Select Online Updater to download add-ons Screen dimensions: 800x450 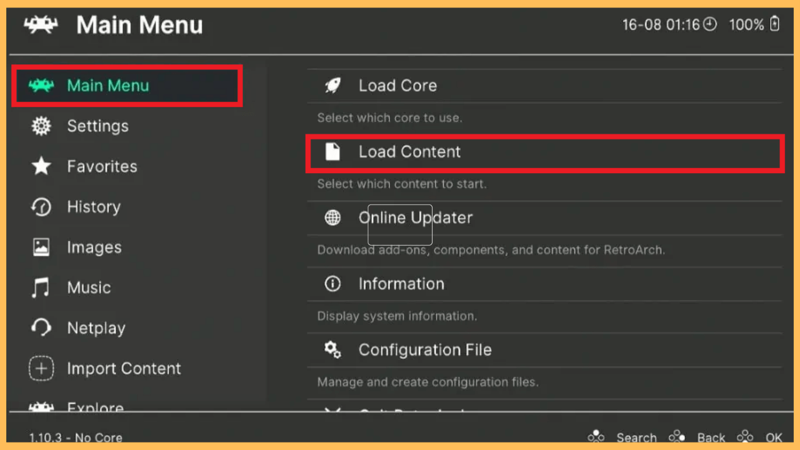click(x=415, y=217)
